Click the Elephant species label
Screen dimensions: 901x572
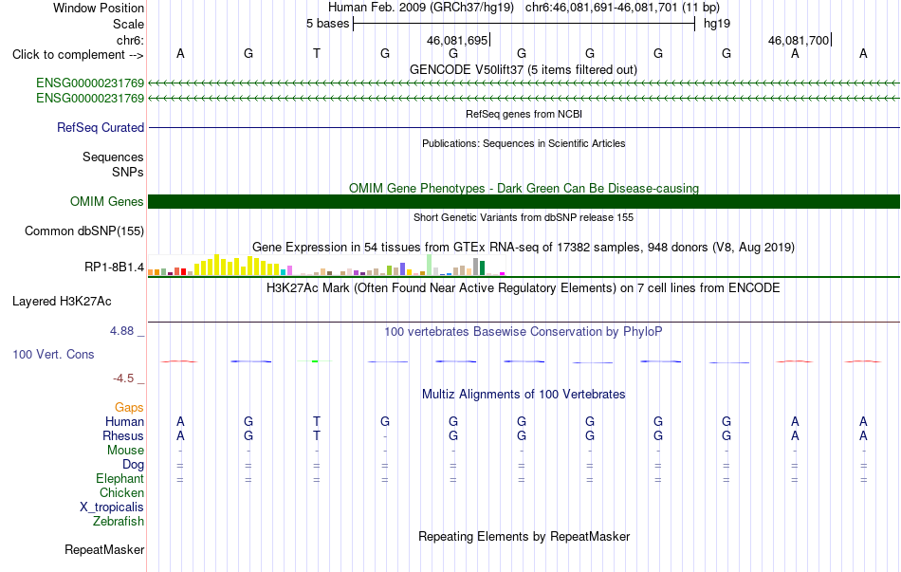click(120, 478)
